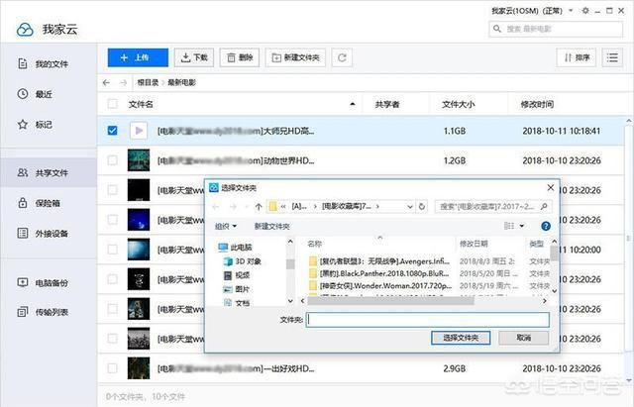Refresh the file list with the reload icon
The height and width of the screenshot is (407, 634).
pyautogui.click(x=342, y=57)
